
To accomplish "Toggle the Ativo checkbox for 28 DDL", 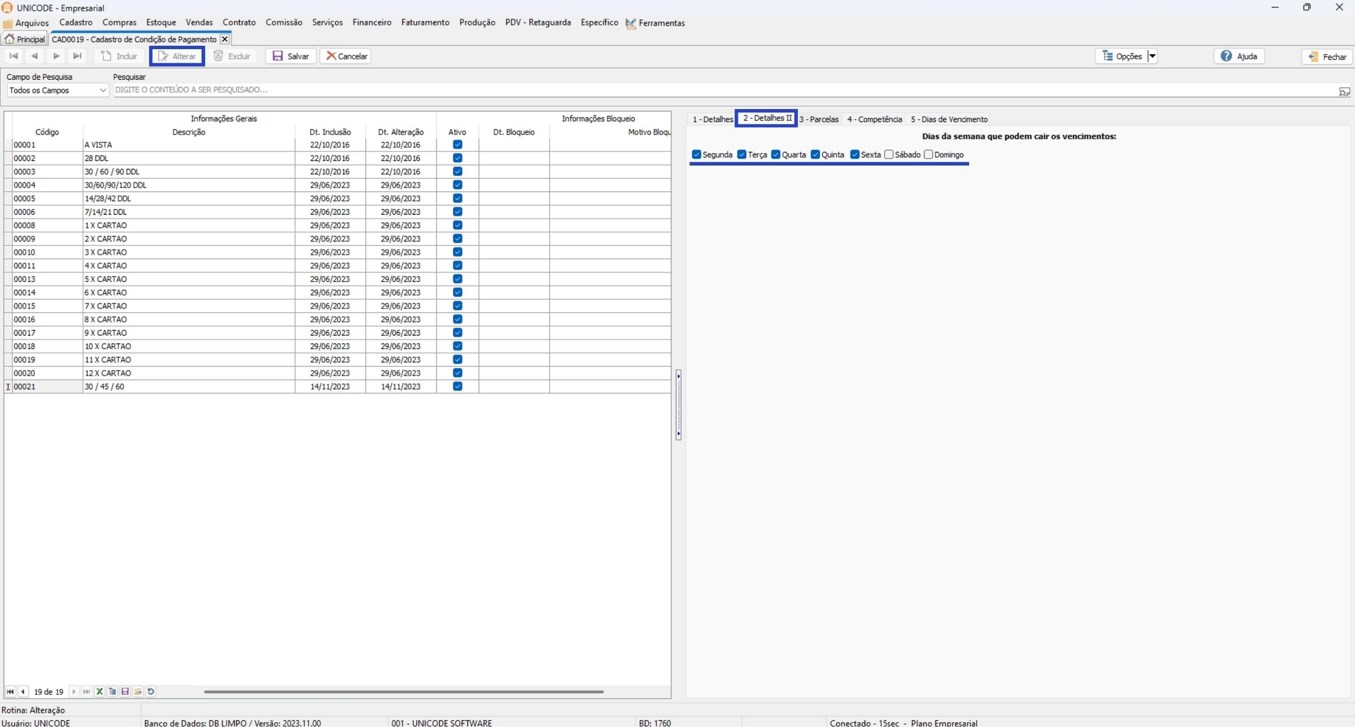I will coord(458,158).
